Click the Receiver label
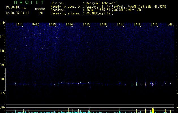178x113 pixels. click(x=57, y=10)
